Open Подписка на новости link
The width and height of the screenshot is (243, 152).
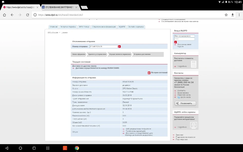pyautogui.click(x=185, y=137)
